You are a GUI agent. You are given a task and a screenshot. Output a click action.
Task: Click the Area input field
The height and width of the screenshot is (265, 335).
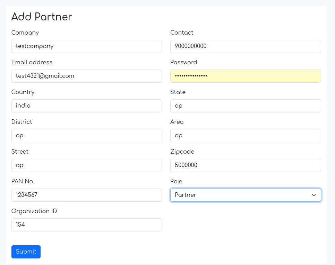click(246, 136)
